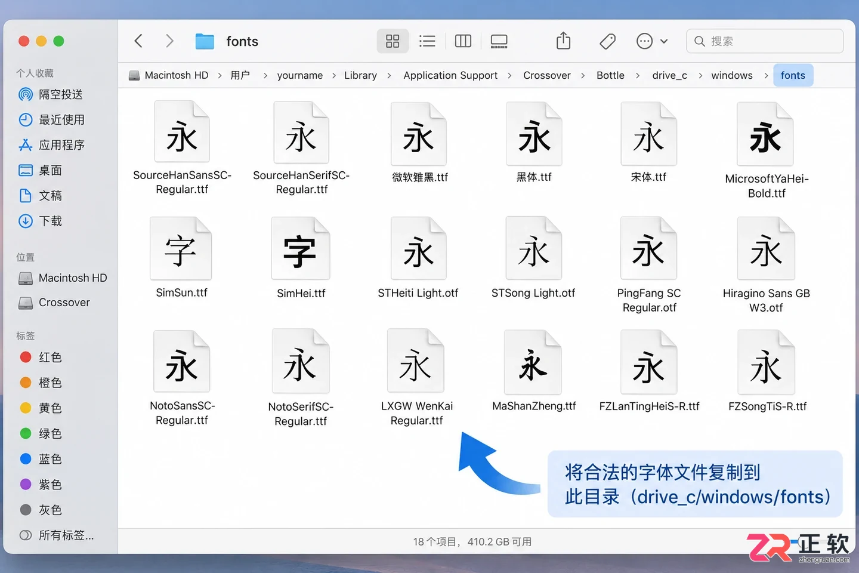Go back with the left chevron button
Screen dimensions: 859x573
pyautogui.click(x=138, y=41)
